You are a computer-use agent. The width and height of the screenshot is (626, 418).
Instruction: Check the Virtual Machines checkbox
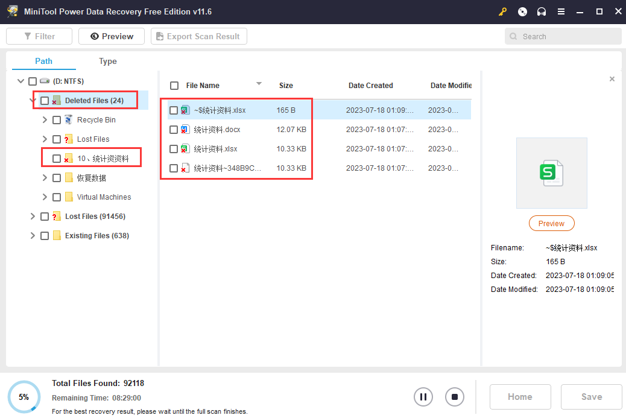pyautogui.click(x=57, y=197)
